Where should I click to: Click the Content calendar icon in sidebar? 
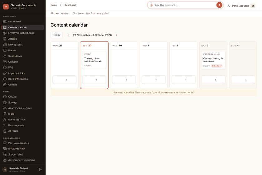[5, 27]
